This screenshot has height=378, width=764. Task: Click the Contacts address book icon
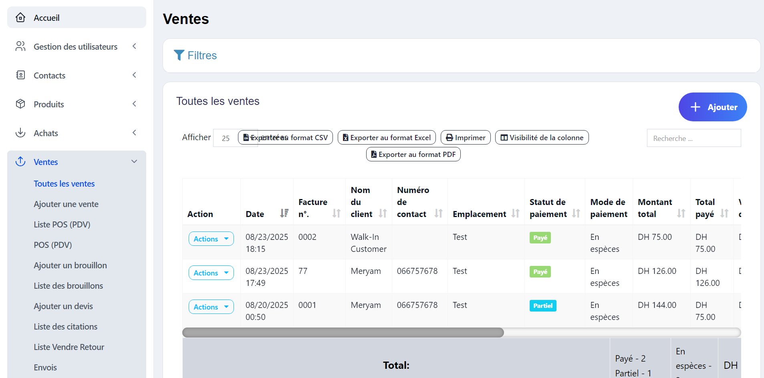[20, 75]
